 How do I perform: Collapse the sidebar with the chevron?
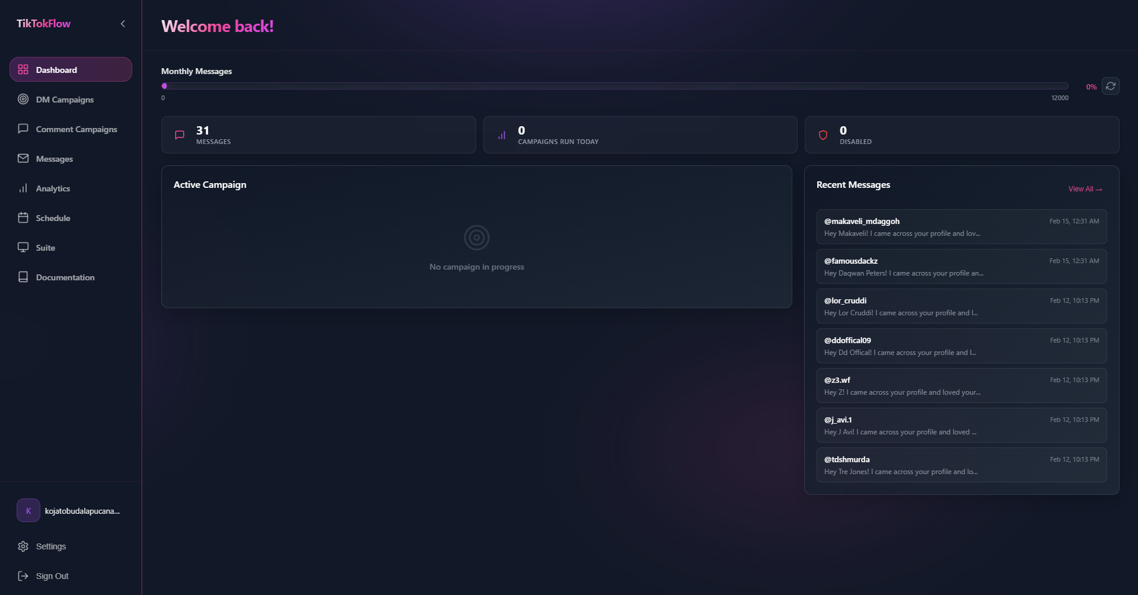pos(123,24)
